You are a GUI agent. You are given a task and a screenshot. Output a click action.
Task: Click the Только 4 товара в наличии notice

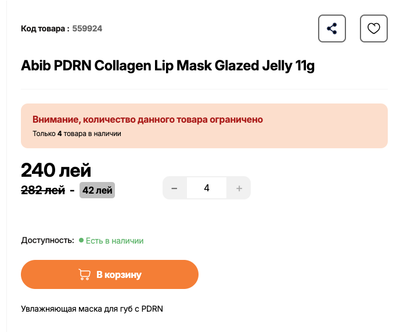pos(77,134)
